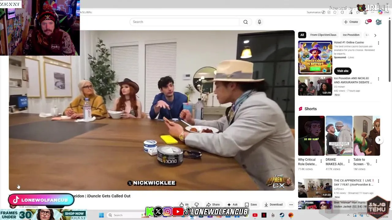Open more actions ellipsis below video
392x220 pixels.
tap(291, 205)
